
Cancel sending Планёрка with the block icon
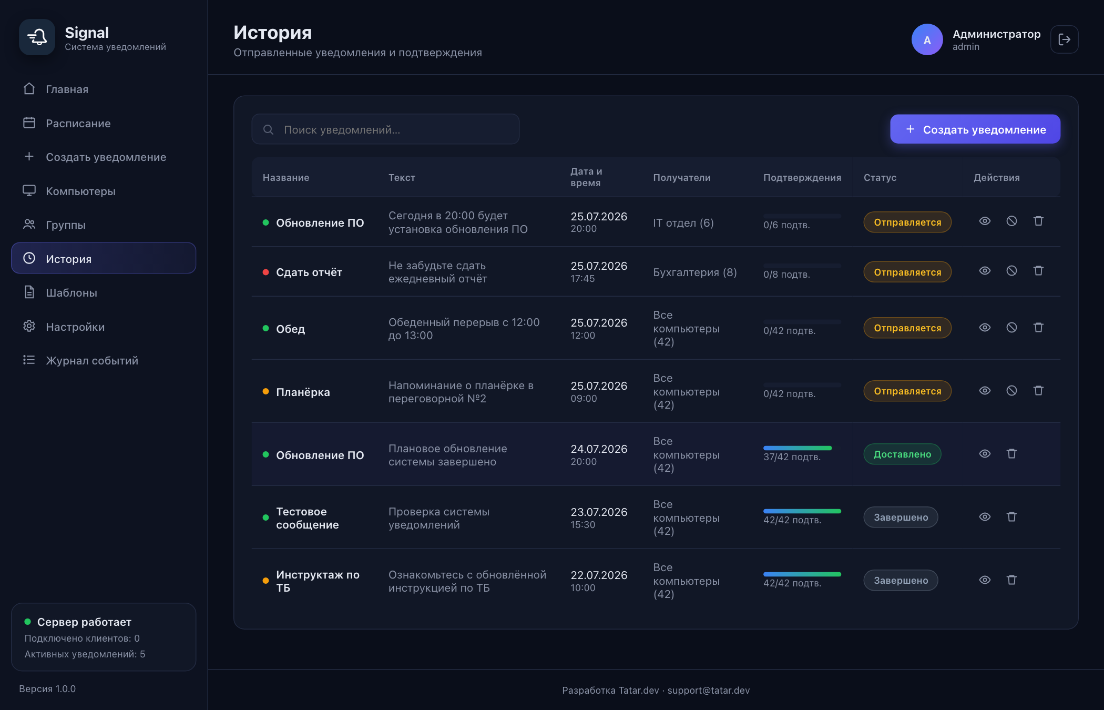pos(1011,391)
